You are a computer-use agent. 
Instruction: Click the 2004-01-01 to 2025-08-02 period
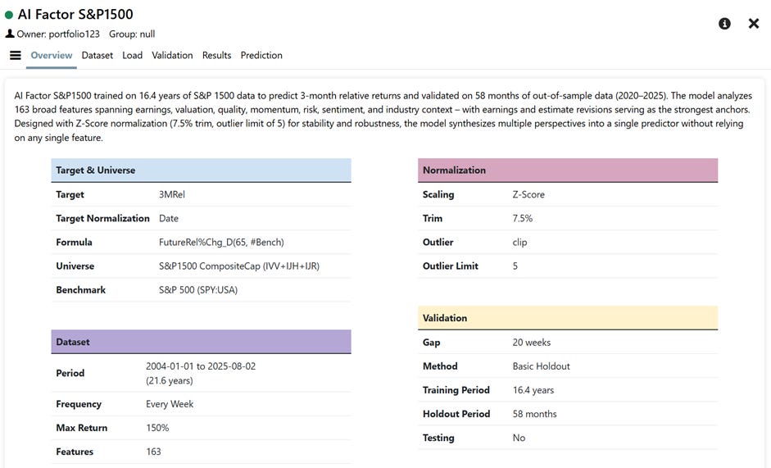tap(201, 366)
